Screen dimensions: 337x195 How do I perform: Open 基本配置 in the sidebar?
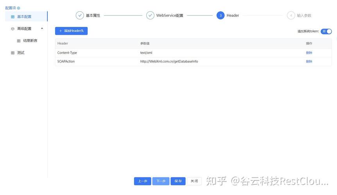[x=26, y=16]
